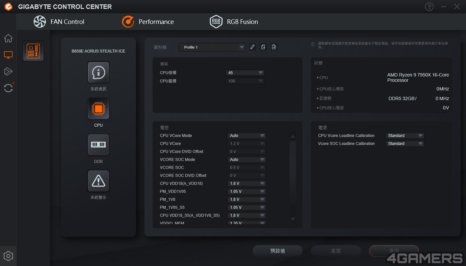Viewport: 466px width, 266px height.
Task: Open VCORE SOC Mode dropdown
Action: (x=247, y=160)
